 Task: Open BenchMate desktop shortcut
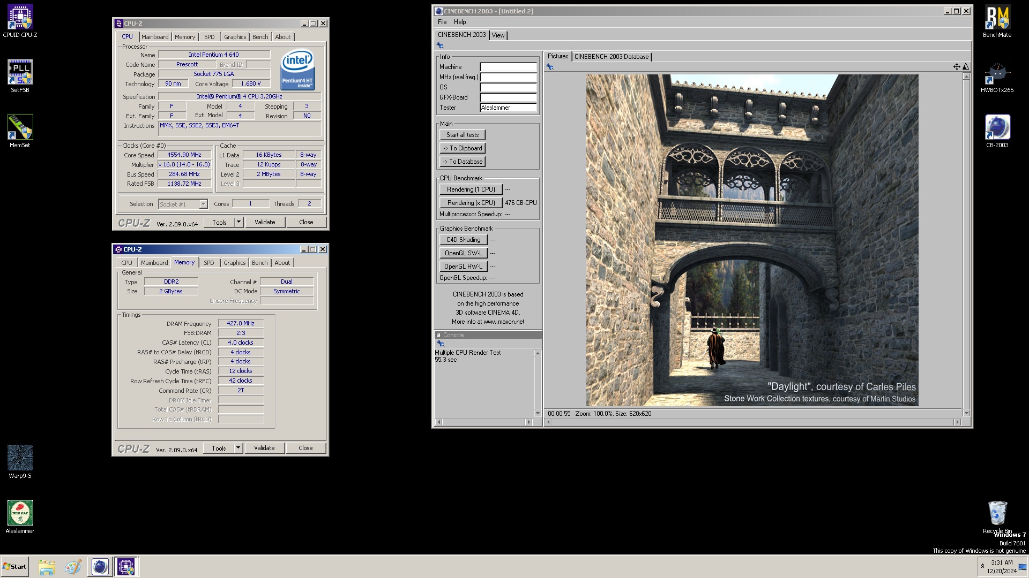coord(997,21)
